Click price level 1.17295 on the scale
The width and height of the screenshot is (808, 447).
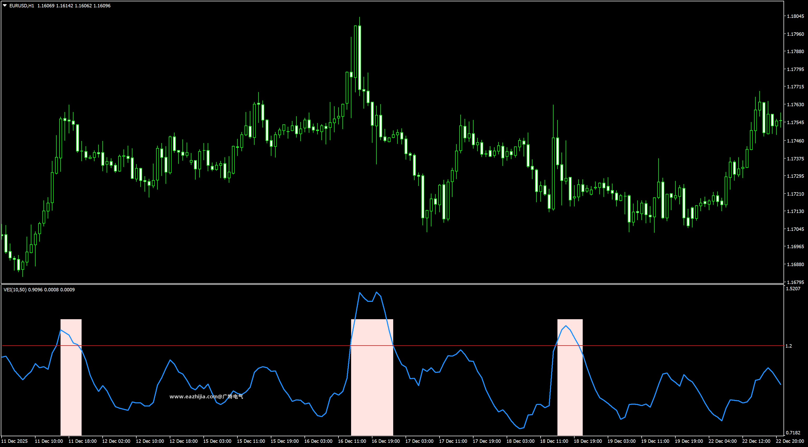795,176
